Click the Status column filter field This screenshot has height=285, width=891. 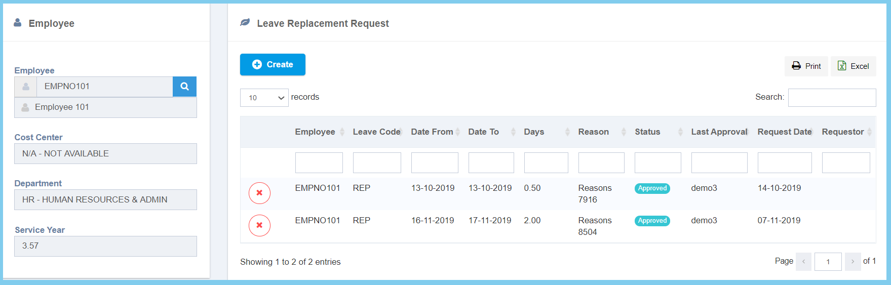[657, 163]
